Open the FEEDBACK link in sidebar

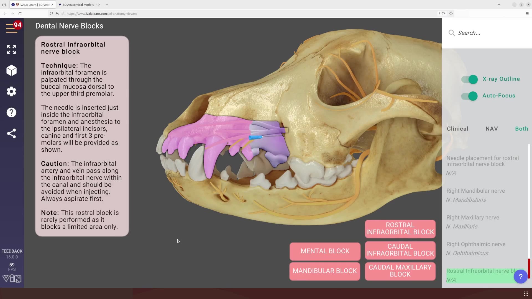tap(12, 251)
